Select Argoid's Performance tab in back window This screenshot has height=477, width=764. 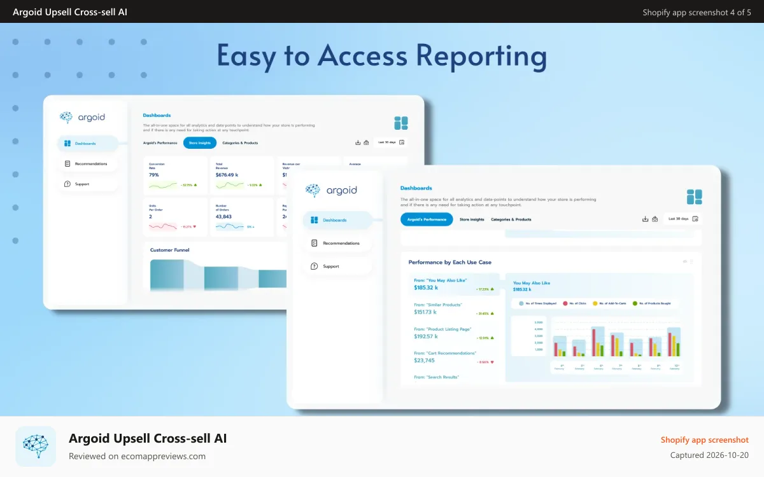tap(160, 143)
